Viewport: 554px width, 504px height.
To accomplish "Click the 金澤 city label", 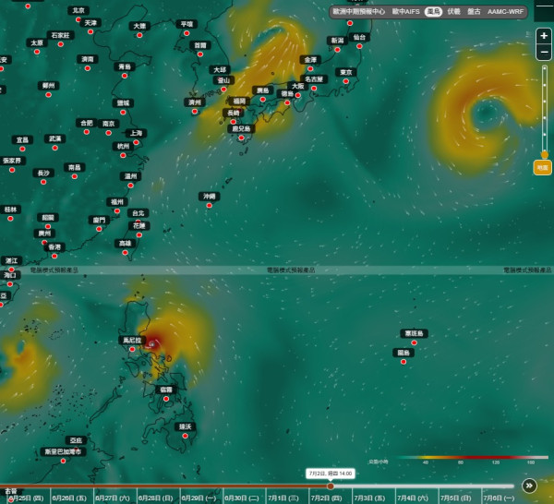I will (x=310, y=60).
